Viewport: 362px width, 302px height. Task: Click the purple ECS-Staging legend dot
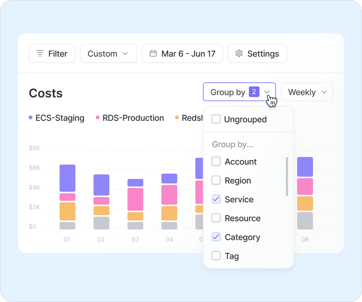(31, 118)
